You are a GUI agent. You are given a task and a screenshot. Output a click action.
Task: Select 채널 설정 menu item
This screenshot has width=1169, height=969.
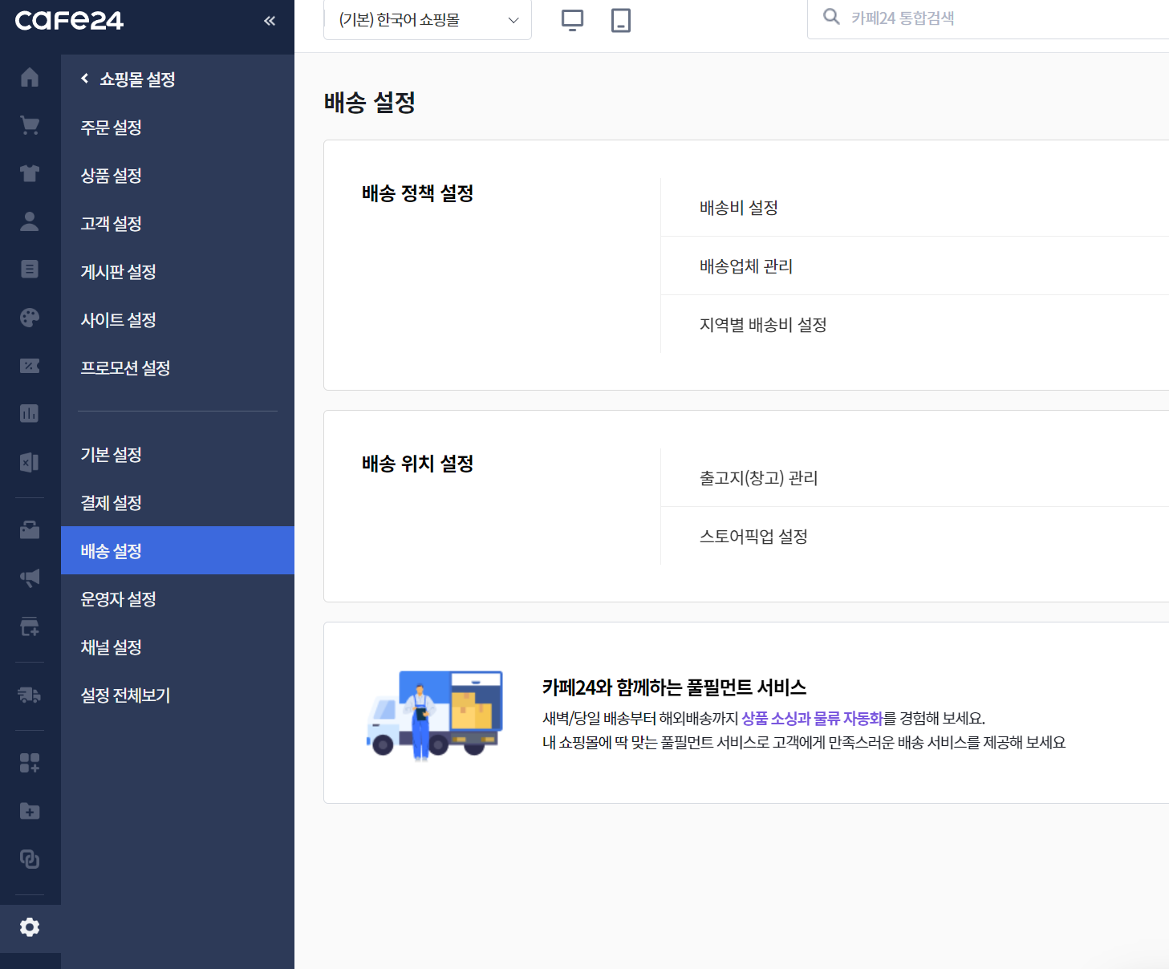(x=177, y=647)
